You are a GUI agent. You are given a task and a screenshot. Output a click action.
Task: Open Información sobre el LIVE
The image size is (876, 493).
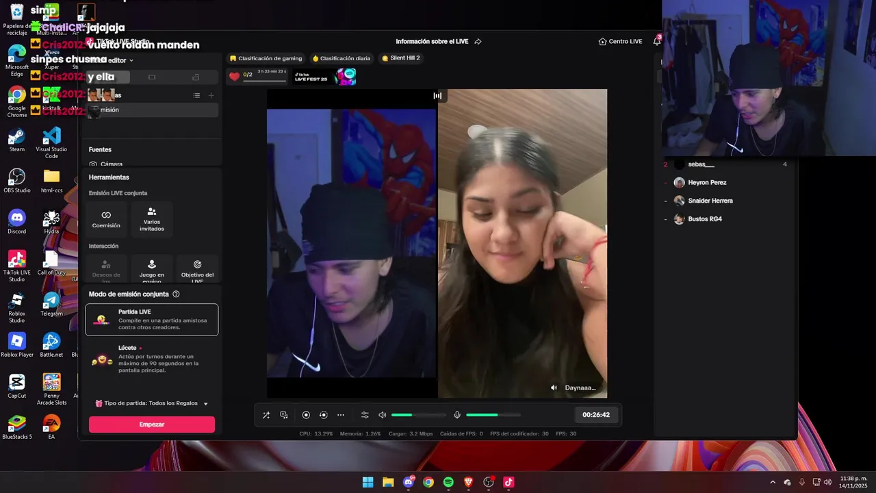(432, 41)
